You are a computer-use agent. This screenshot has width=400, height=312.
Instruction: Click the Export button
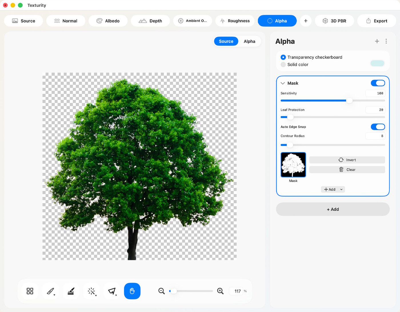click(x=377, y=21)
